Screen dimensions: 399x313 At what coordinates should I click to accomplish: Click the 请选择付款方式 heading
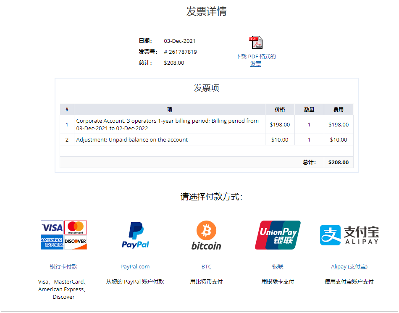[212, 197]
